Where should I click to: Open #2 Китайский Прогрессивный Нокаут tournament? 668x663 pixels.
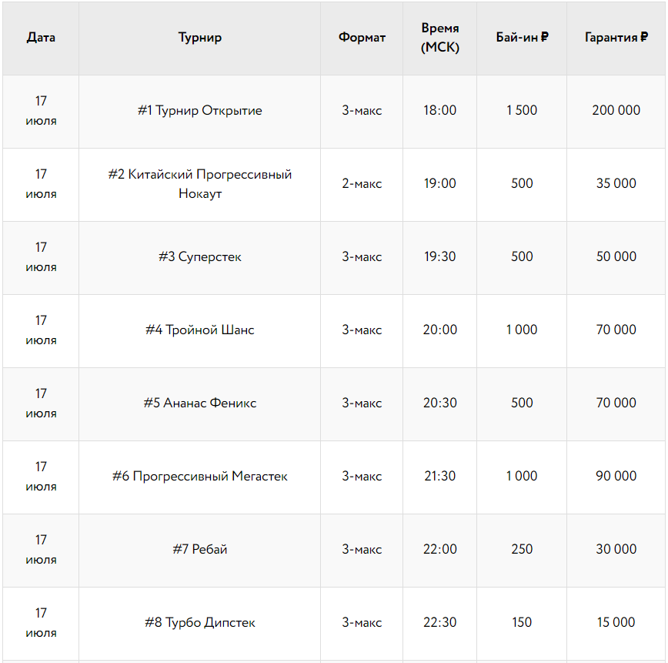200,184
